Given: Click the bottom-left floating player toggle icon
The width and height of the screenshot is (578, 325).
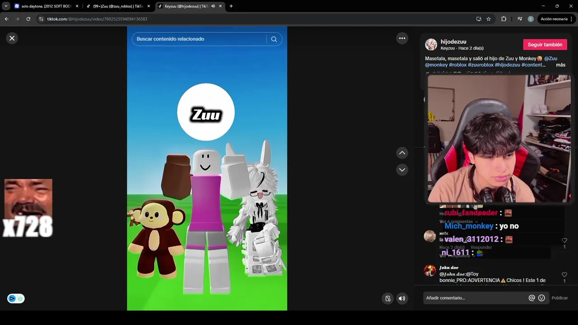Looking at the screenshot, I should pos(16,298).
